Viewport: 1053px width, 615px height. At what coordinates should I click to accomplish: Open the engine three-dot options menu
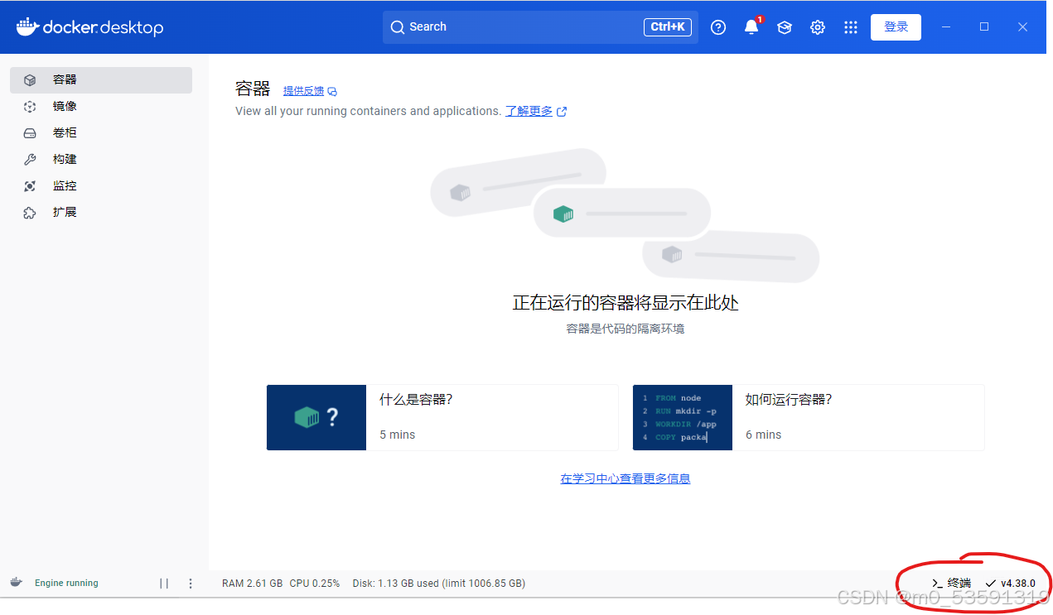click(x=191, y=584)
